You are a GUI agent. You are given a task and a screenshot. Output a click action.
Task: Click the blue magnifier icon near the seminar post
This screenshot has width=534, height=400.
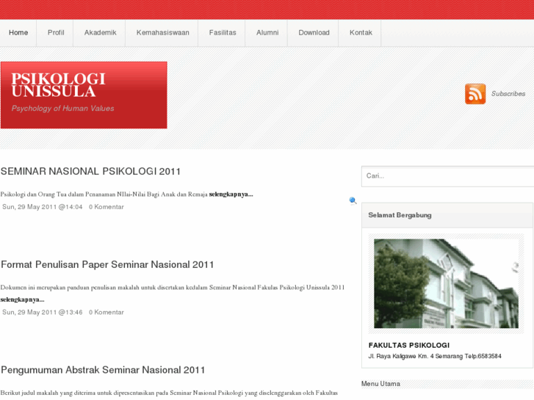click(x=353, y=200)
